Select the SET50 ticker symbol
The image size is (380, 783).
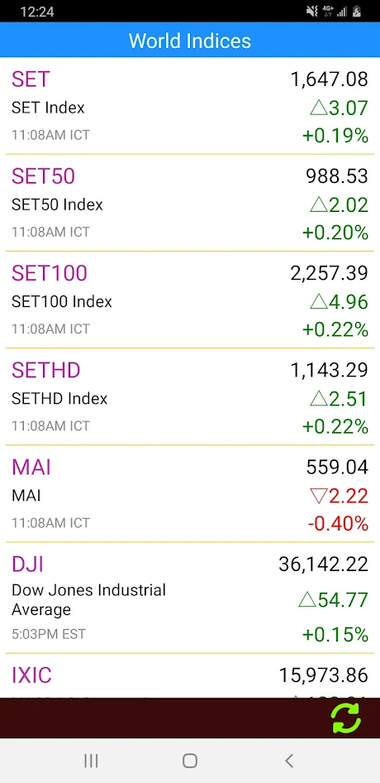coord(44,175)
